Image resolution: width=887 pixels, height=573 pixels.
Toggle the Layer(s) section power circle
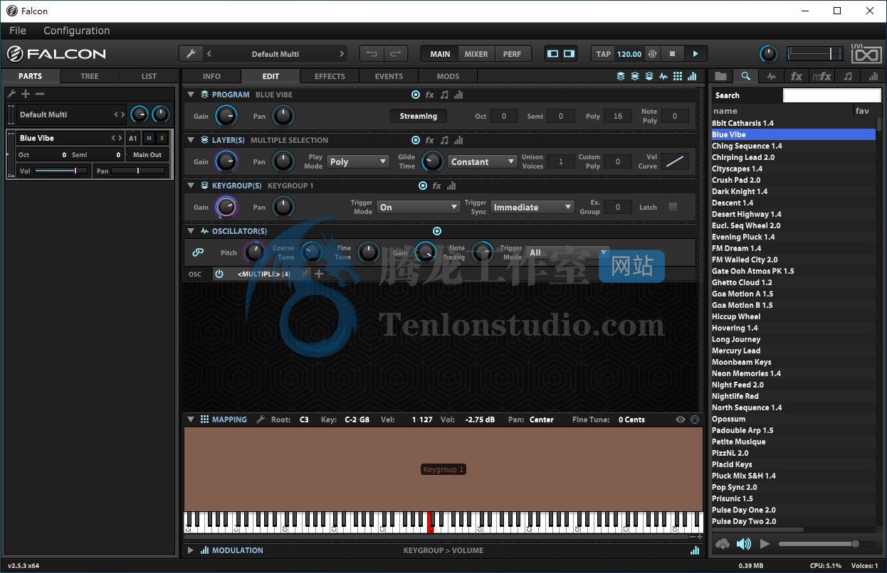[416, 140]
